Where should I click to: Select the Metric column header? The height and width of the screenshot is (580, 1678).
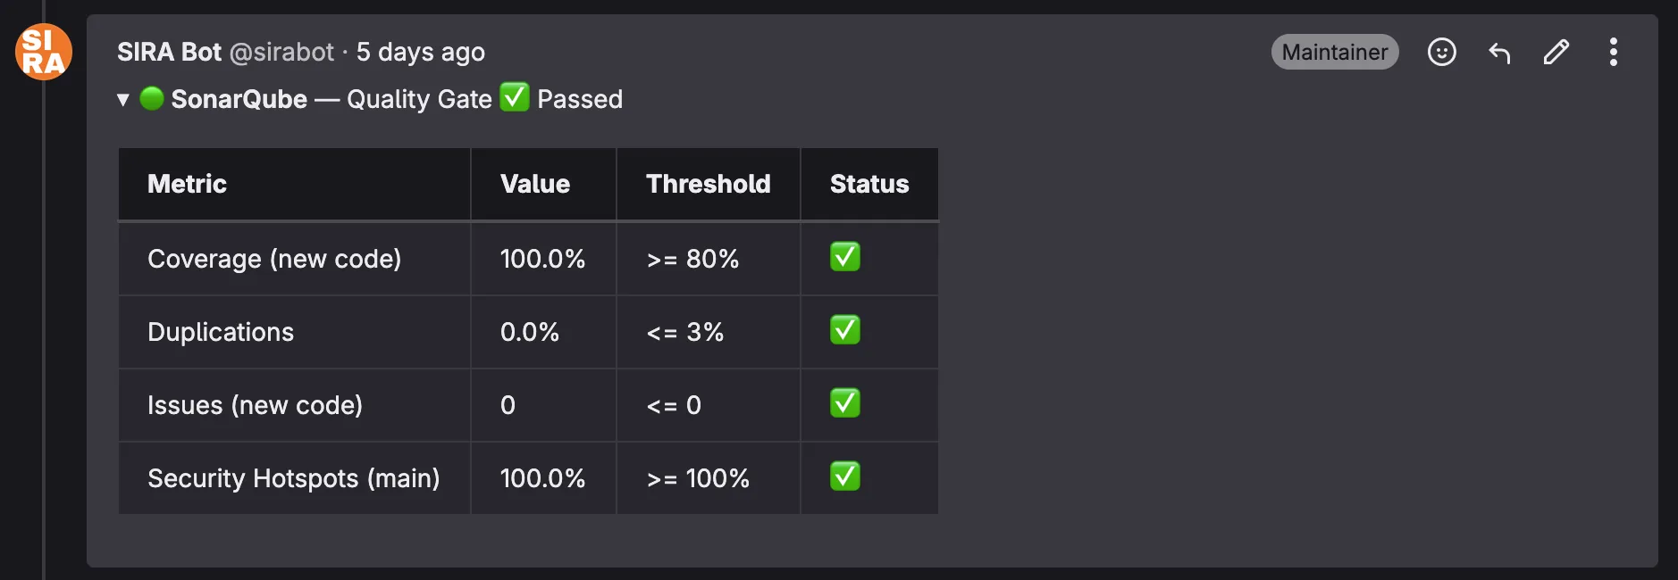[187, 184]
